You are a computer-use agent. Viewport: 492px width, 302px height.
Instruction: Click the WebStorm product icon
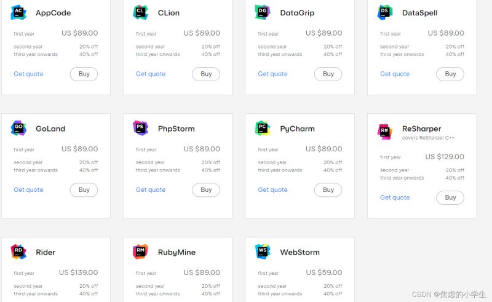pyautogui.click(x=263, y=252)
